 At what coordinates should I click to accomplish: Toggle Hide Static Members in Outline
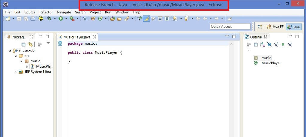click(276, 44)
